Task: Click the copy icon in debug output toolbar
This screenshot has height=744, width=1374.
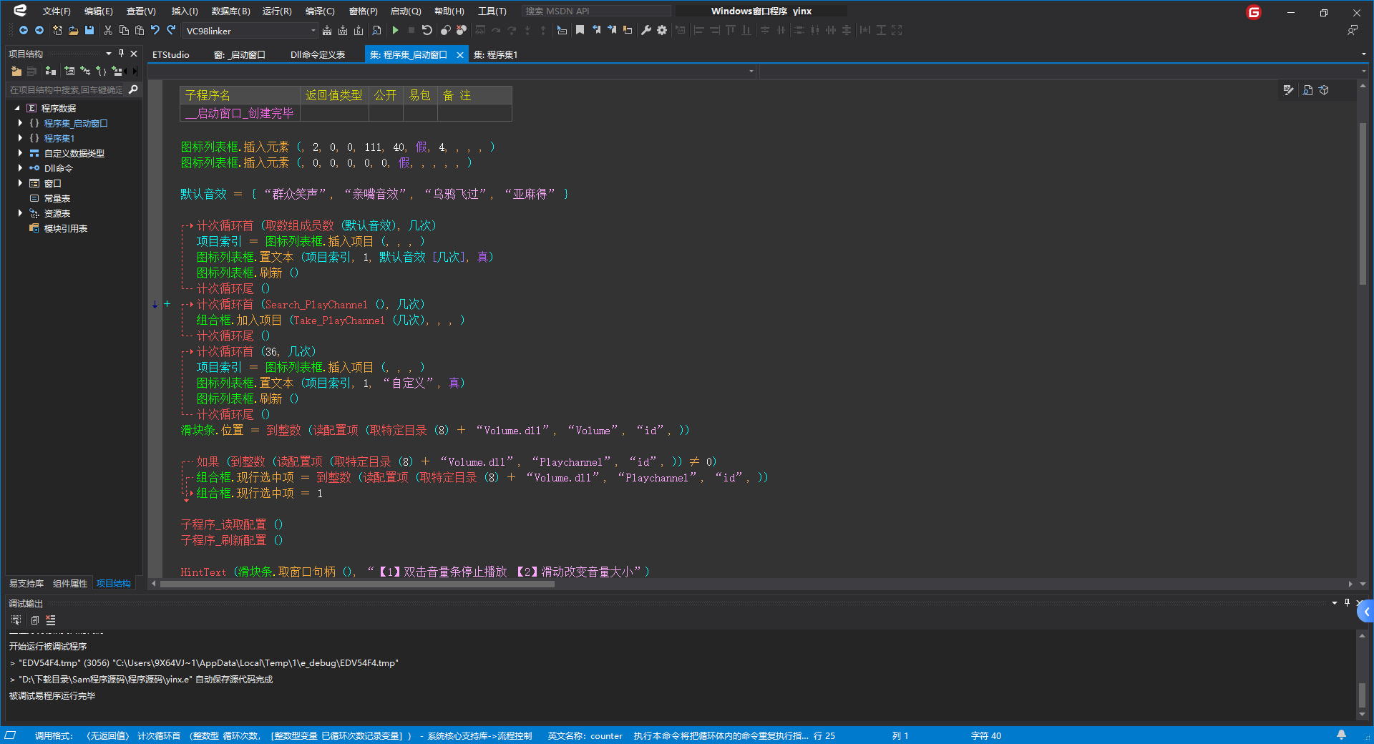Action: [34, 620]
